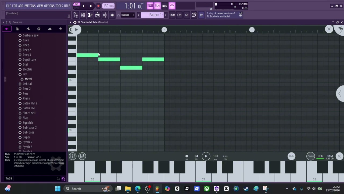Open the shop cart icon
The width and height of the screenshot is (344, 194).
[201, 15]
